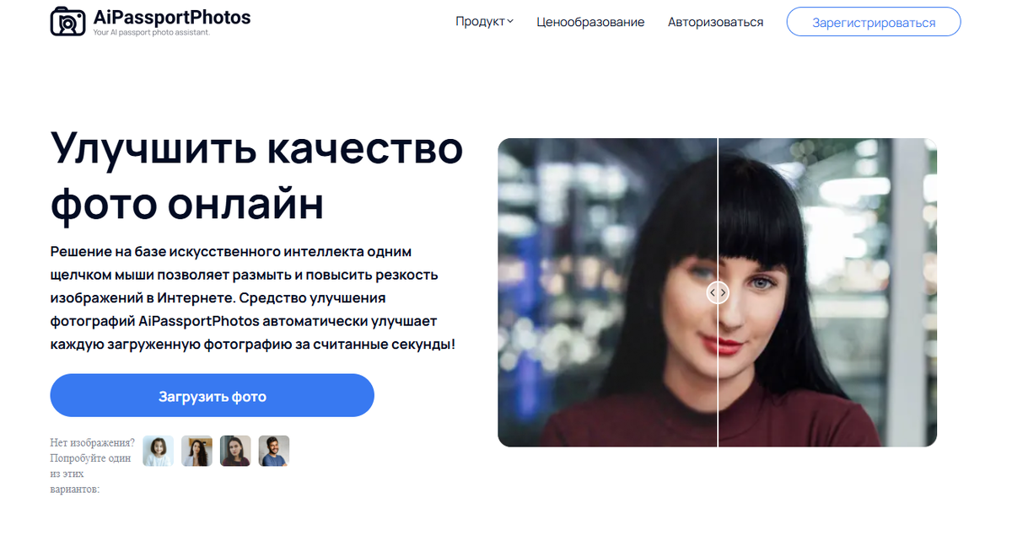Click the Зарегистрироваться button
Viewport: 1012px width, 535px height.
coord(874,22)
